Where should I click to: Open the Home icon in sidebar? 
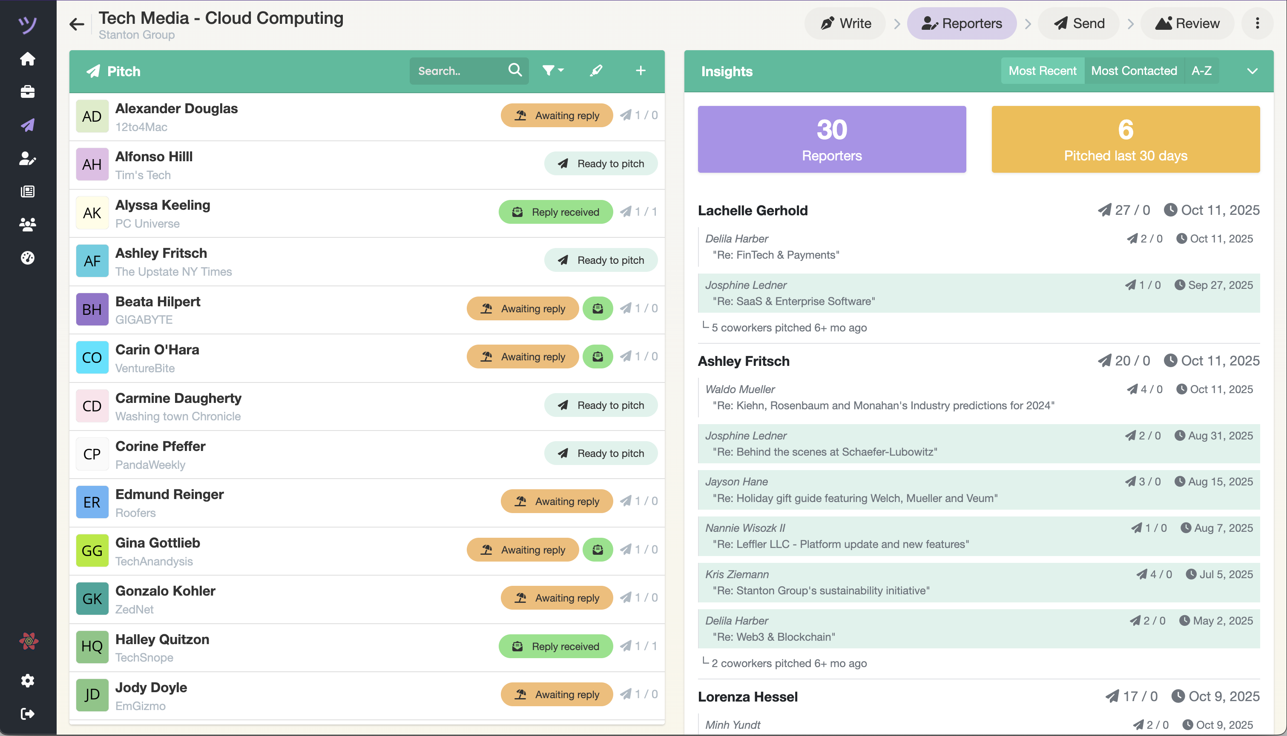[27, 59]
